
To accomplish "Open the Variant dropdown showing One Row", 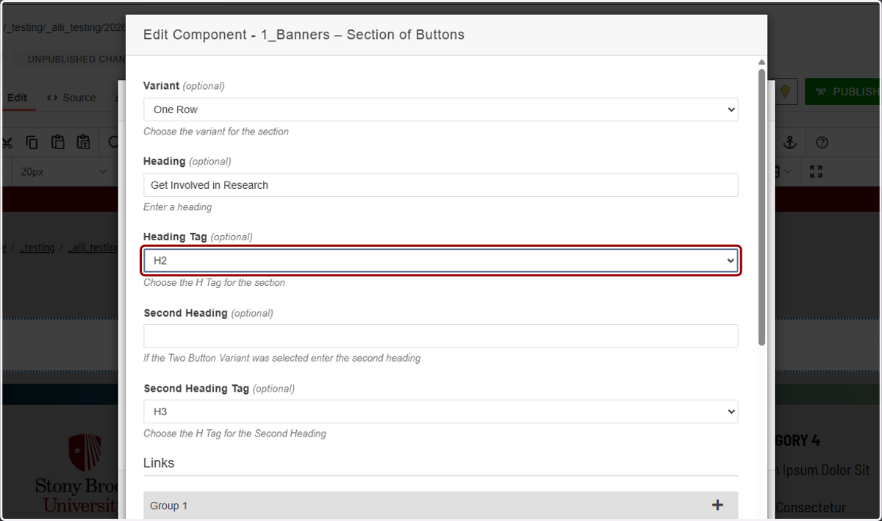I will coord(441,109).
